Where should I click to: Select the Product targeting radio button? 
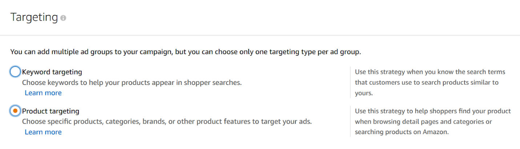click(15, 111)
